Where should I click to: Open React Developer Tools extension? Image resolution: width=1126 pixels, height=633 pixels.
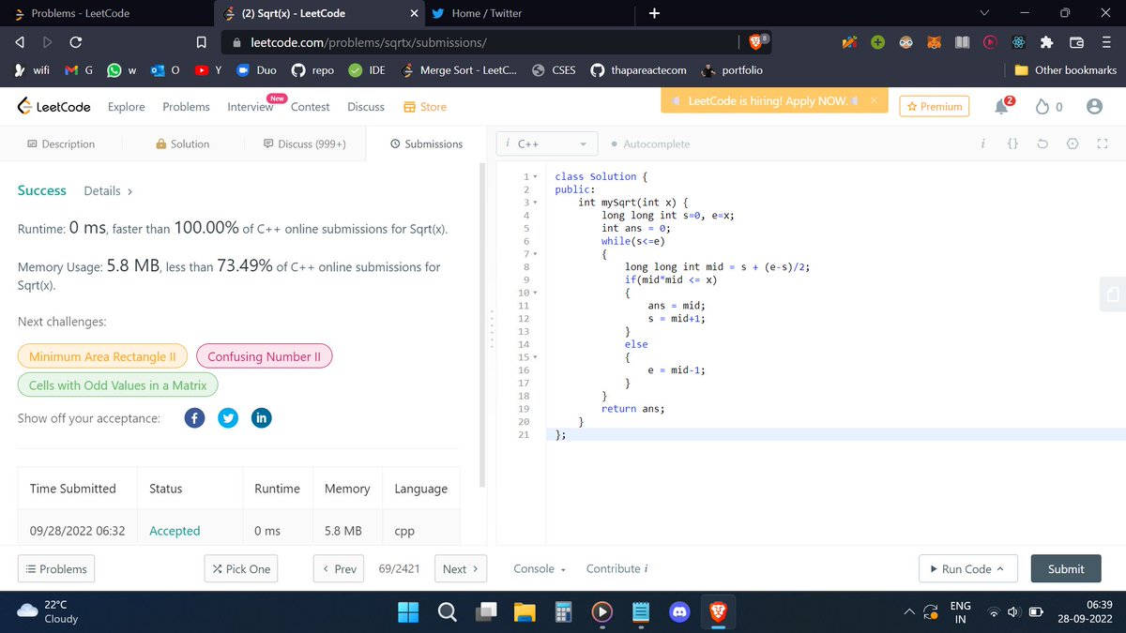tap(1018, 42)
